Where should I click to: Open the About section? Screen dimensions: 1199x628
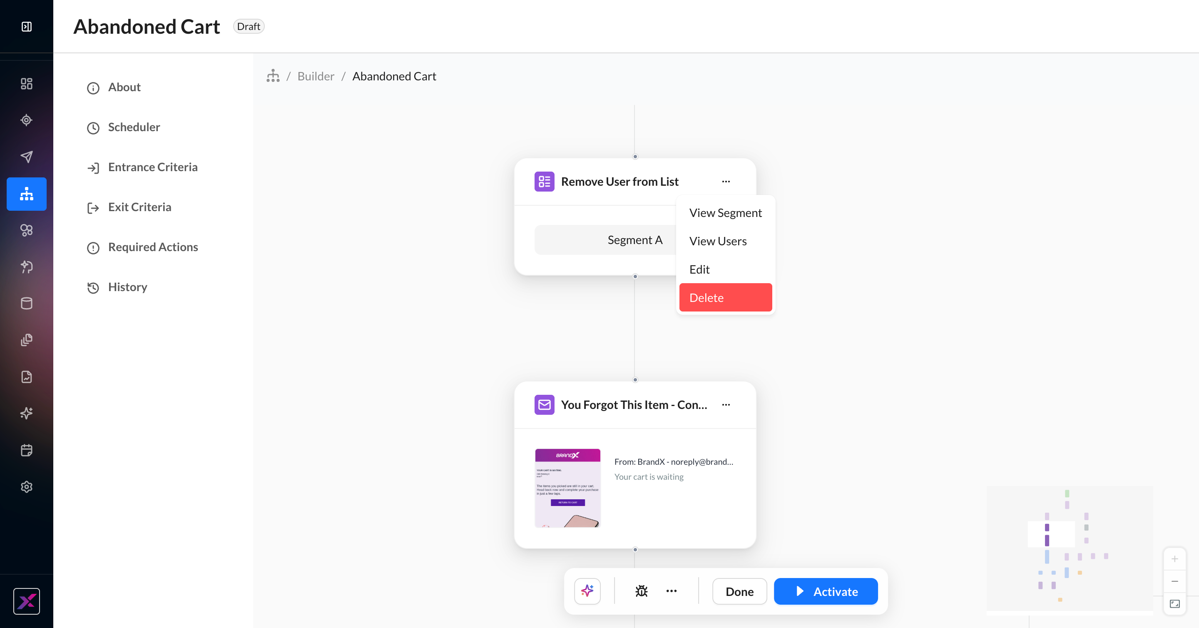[124, 87]
